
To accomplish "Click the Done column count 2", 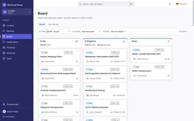I will pyautogui.click(x=168, y=41).
